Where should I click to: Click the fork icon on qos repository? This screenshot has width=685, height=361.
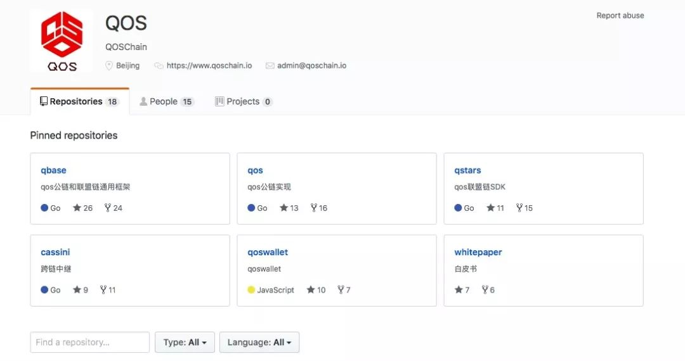click(x=314, y=208)
